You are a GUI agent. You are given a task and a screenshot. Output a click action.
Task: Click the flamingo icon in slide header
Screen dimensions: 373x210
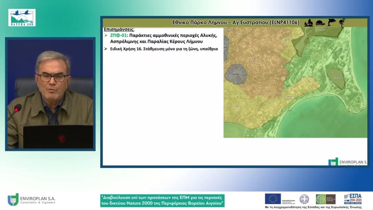(x=342, y=23)
